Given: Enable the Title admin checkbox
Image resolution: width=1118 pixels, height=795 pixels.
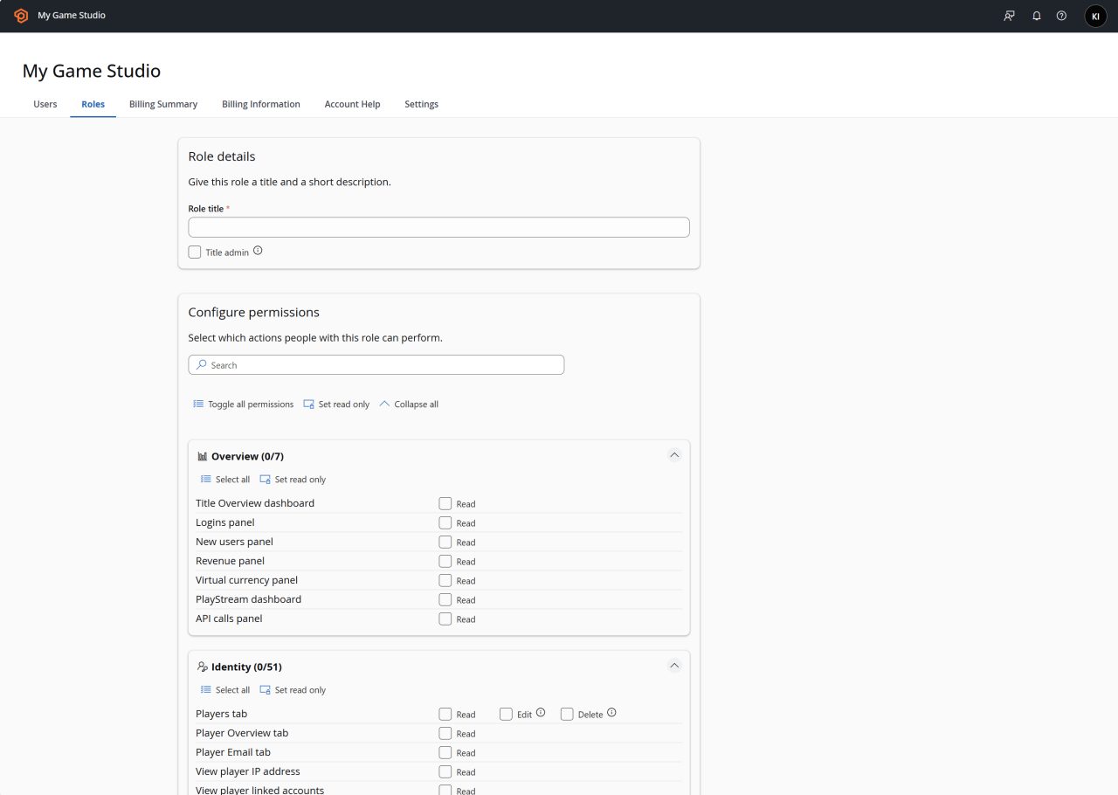Looking at the screenshot, I should [x=194, y=252].
